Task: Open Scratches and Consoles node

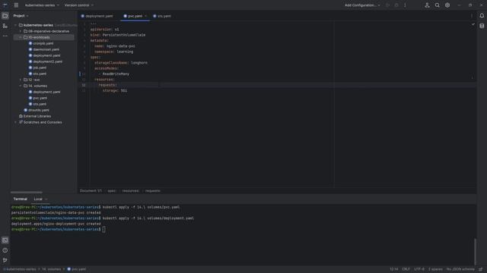Action: (40, 122)
